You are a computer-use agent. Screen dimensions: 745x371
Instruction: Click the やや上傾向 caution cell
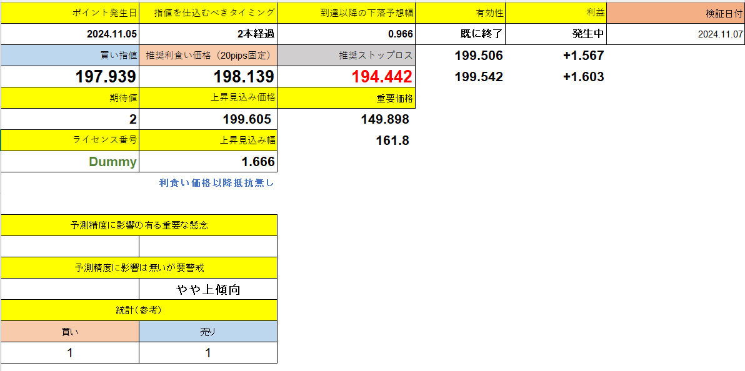pyautogui.click(x=208, y=289)
